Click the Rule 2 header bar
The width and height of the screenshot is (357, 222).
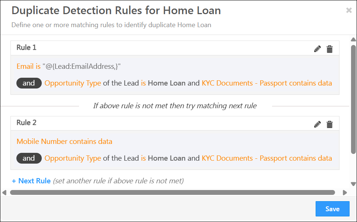[175, 123]
